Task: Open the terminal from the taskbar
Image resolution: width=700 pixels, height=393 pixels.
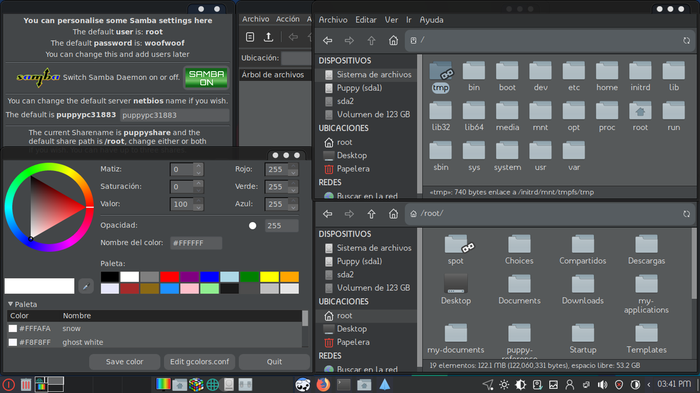Action: [x=343, y=384]
